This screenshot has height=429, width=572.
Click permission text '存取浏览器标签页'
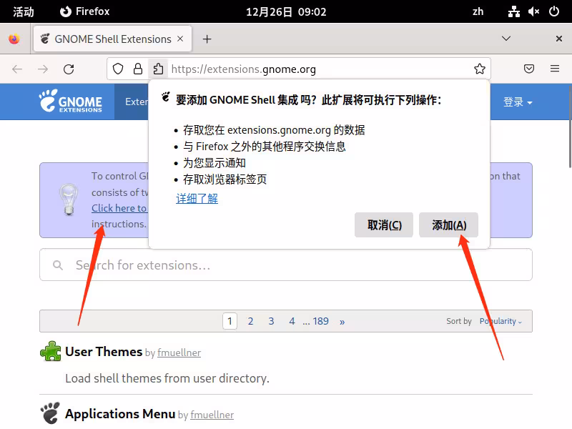(x=225, y=179)
